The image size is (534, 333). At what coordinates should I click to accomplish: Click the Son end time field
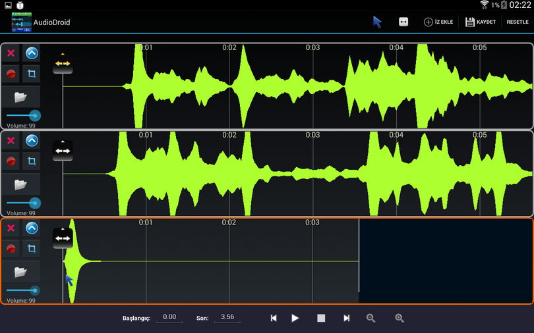(227, 317)
